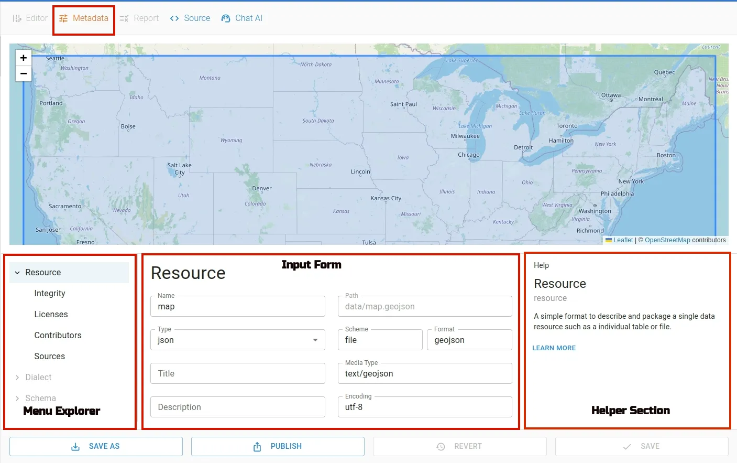The height and width of the screenshot is (463, 737).
Task: Open the Licenses section
Action: (51, 314)
